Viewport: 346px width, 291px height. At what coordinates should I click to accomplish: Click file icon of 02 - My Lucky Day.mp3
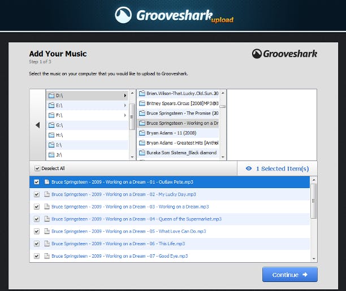point(47,194)
